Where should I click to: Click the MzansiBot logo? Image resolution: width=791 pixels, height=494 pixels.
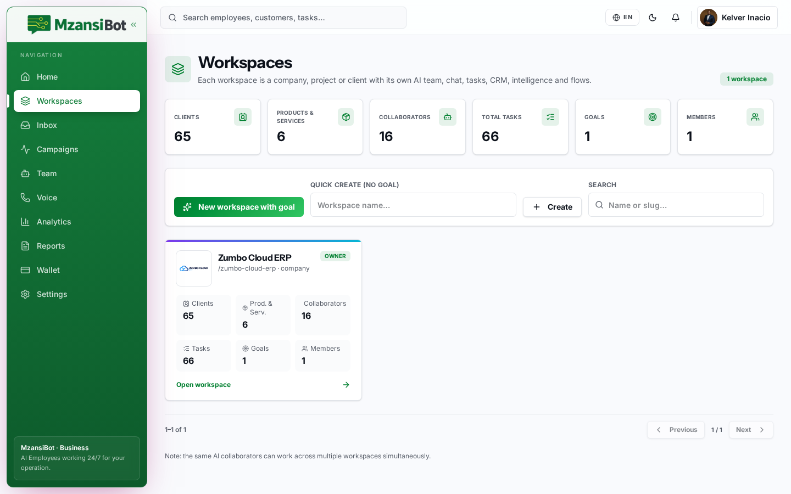pyautogui.click(x=77, y=25)
